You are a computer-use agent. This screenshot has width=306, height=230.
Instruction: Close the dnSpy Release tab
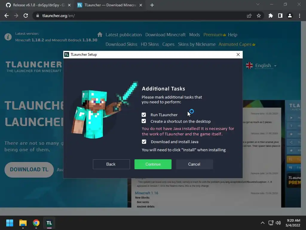(x=69, y=5)
